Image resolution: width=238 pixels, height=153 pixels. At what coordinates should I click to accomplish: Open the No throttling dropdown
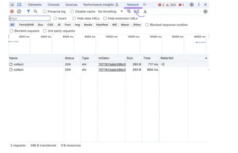tap(110, 11)
